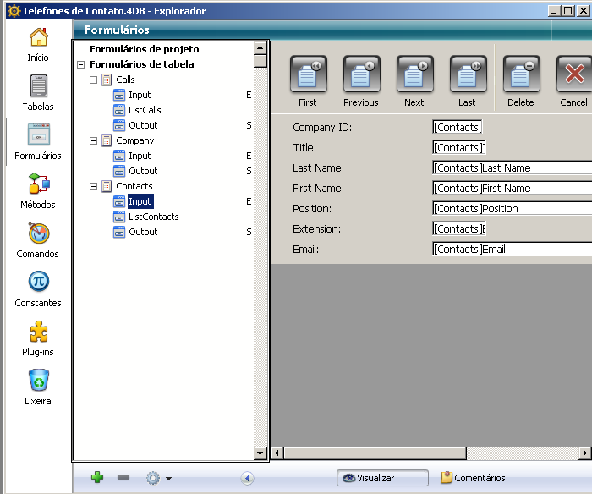Collapse the Company table node
The height and width of the screenshot is (494, 592).
pyautogui.click(x=94, y=140)
